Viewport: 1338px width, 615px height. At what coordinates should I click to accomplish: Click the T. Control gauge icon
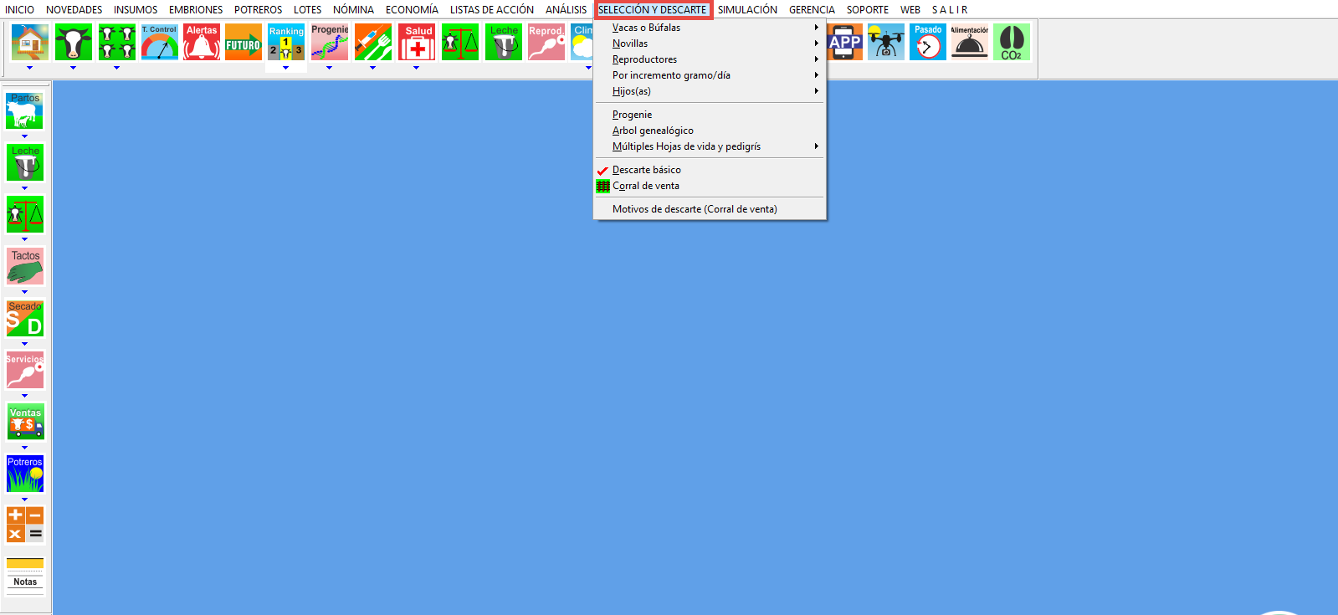click(x=159, y=42)
